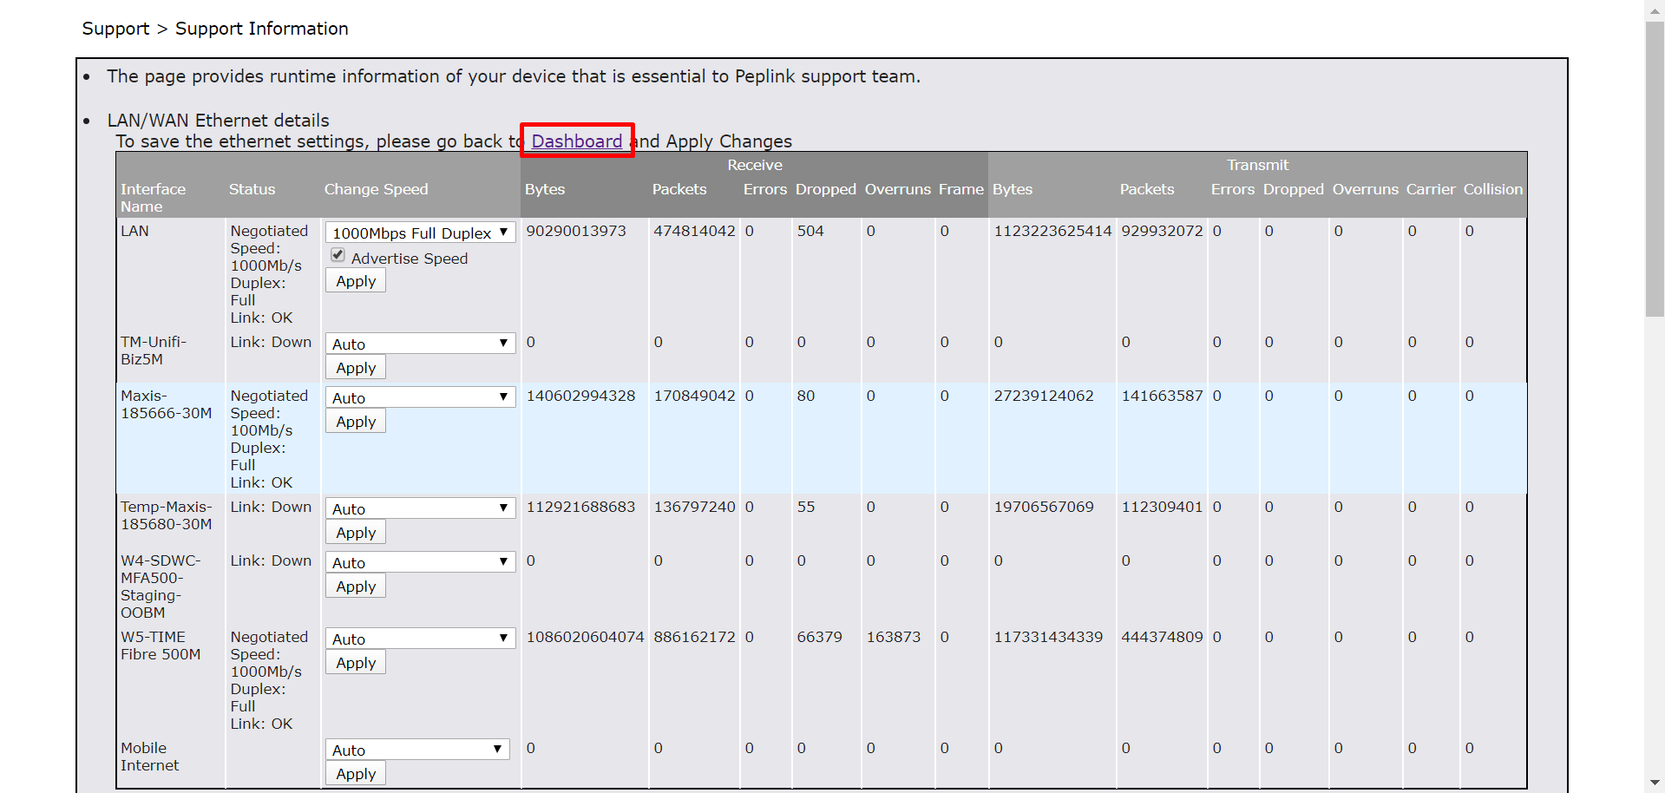Select W5-TIME transmit bytes 117331434339
1665x793 pixels.
pyautogui.click(x=1048, y=637)
